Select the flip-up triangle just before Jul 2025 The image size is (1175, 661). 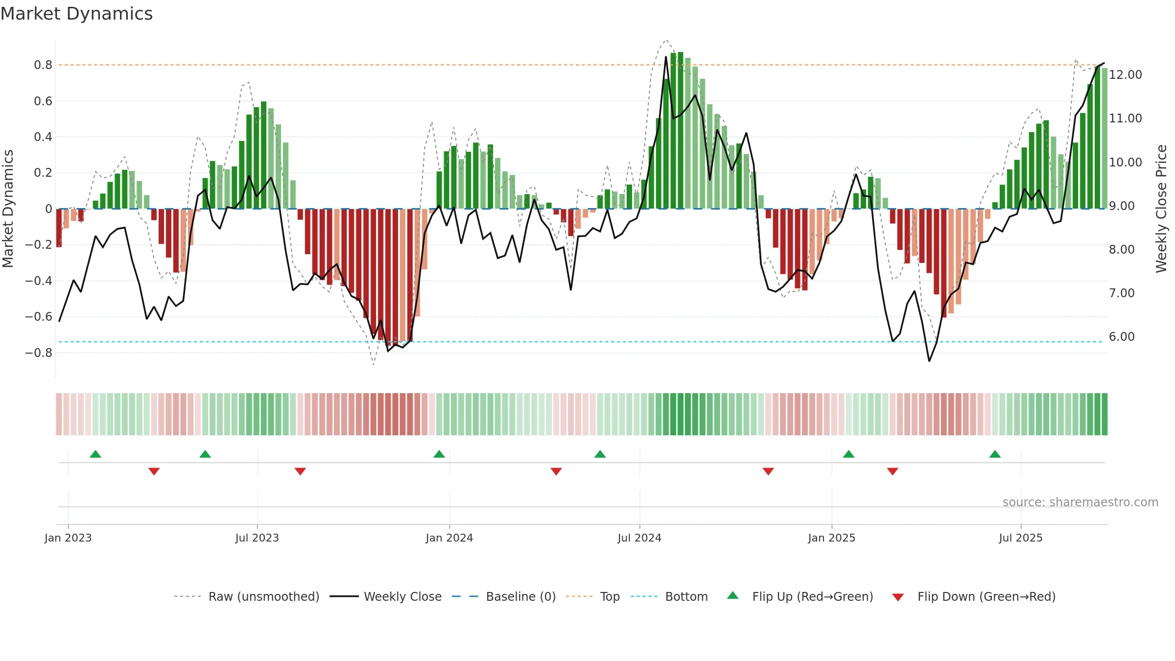[x=995, y=454]
